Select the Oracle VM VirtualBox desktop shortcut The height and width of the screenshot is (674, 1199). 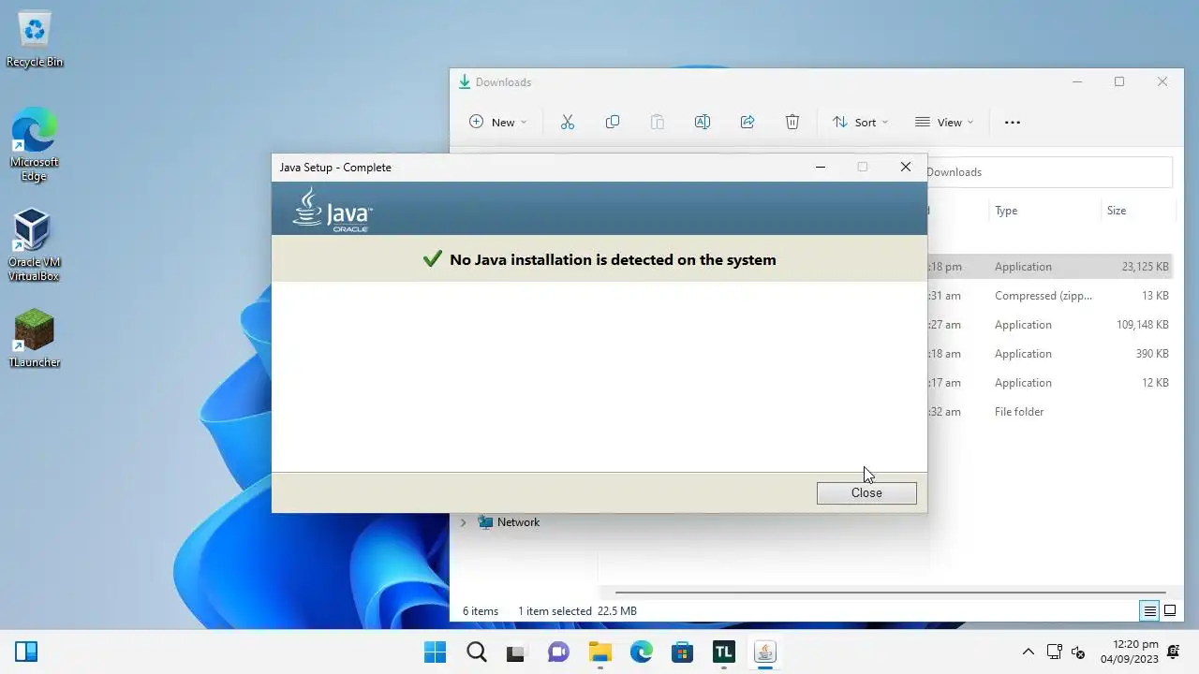pos(34,245)
